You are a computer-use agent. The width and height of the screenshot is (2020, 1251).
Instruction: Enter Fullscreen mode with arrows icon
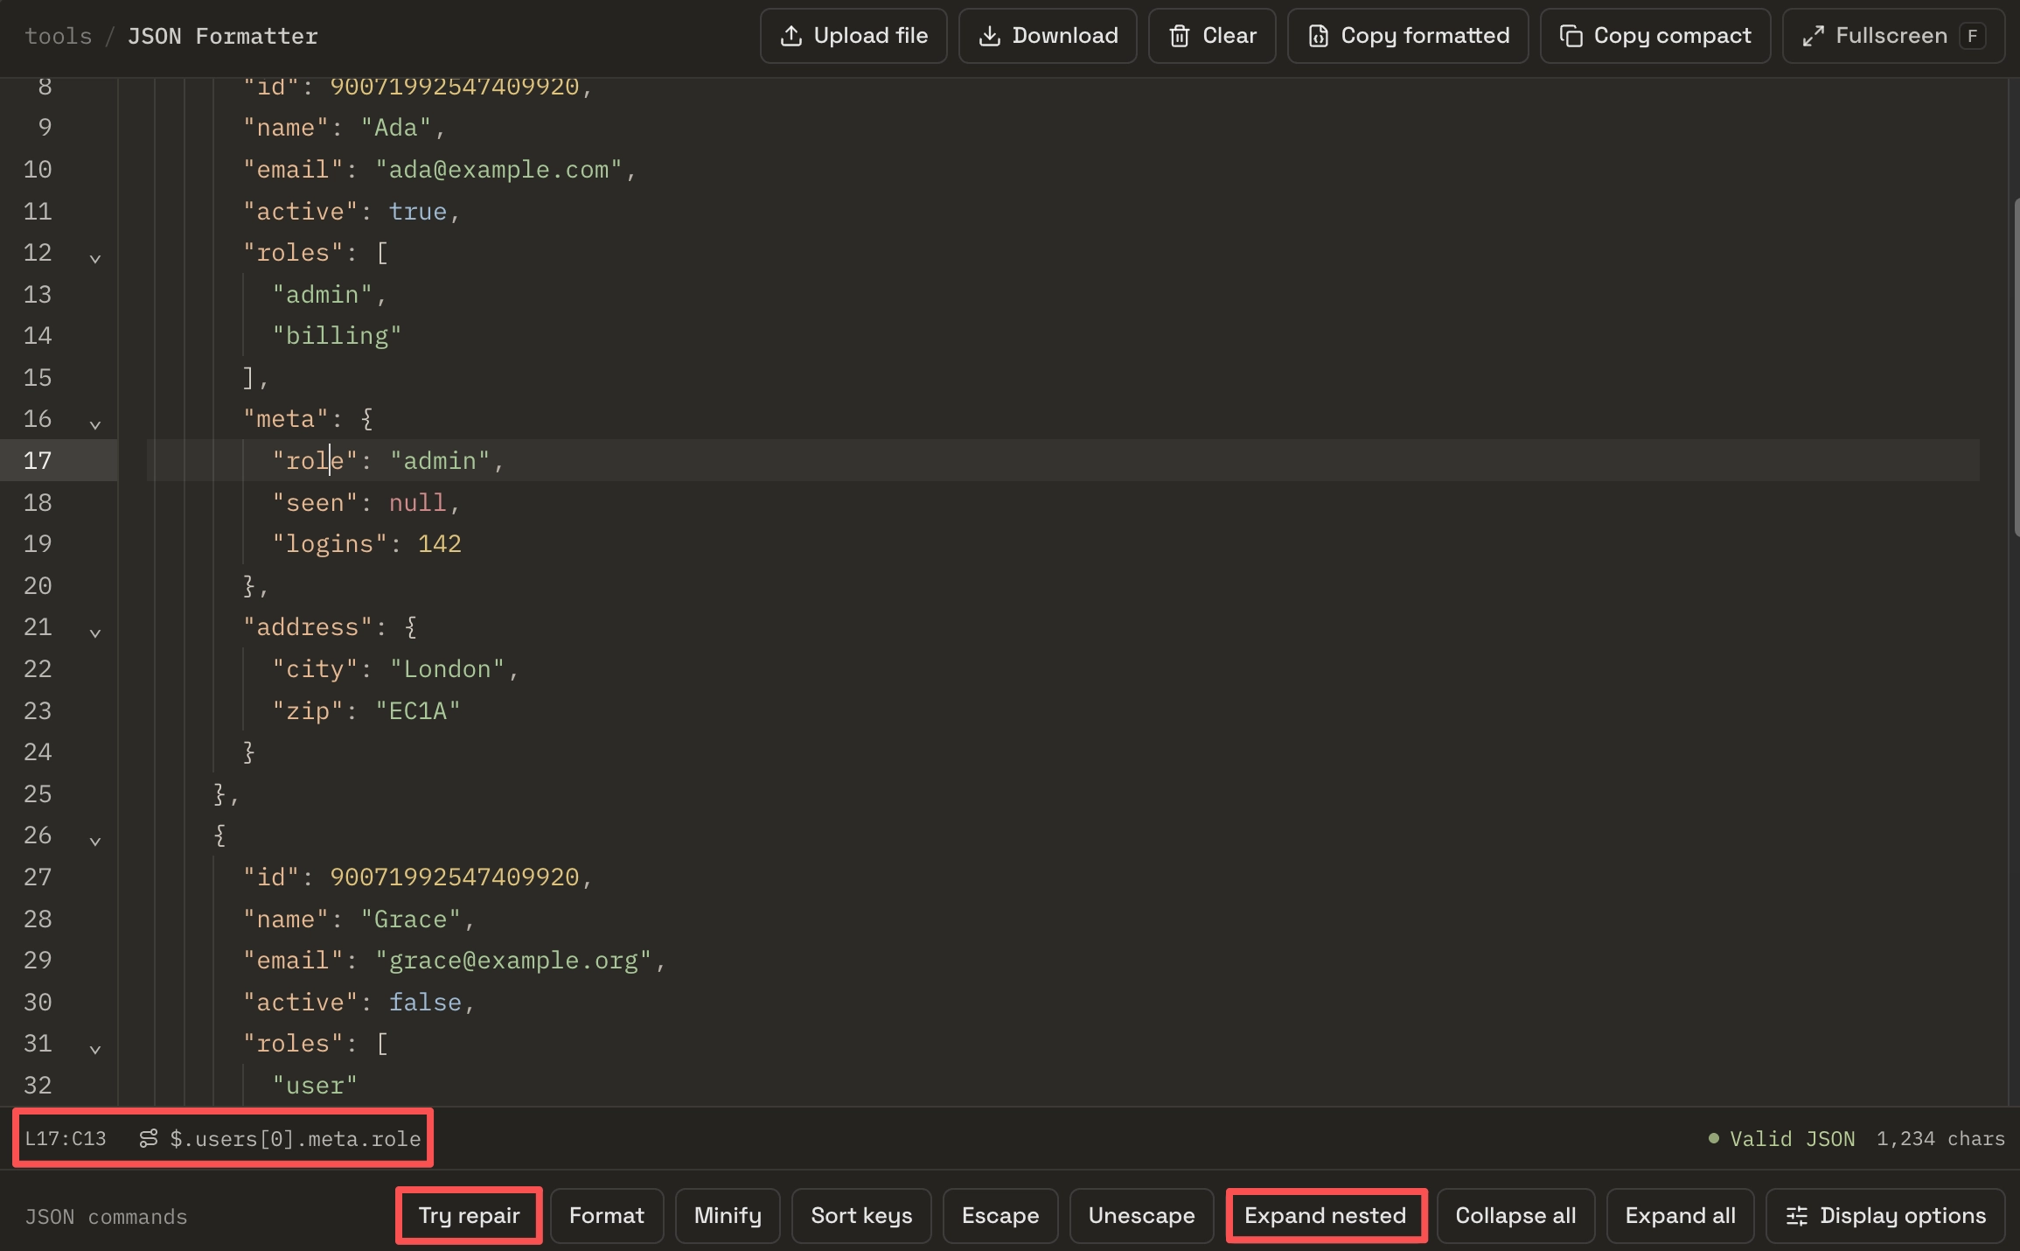click(x=1893, y=36)
